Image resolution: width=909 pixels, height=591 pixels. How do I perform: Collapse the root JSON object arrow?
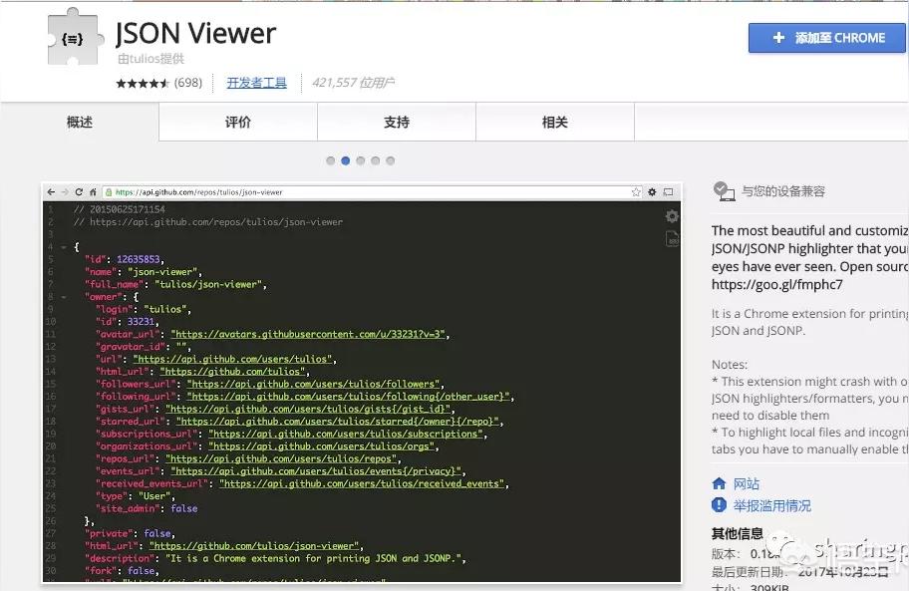pyautogui.click(x=63, y=246)
